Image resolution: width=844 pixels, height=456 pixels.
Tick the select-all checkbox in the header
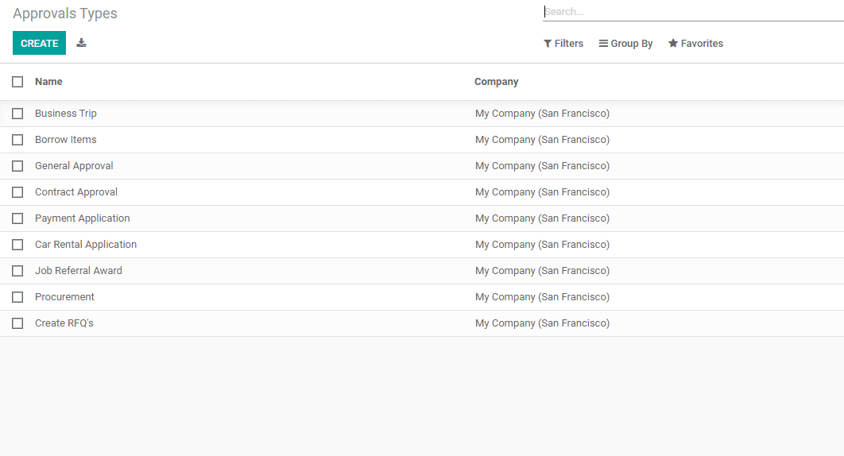click(17, 82)
